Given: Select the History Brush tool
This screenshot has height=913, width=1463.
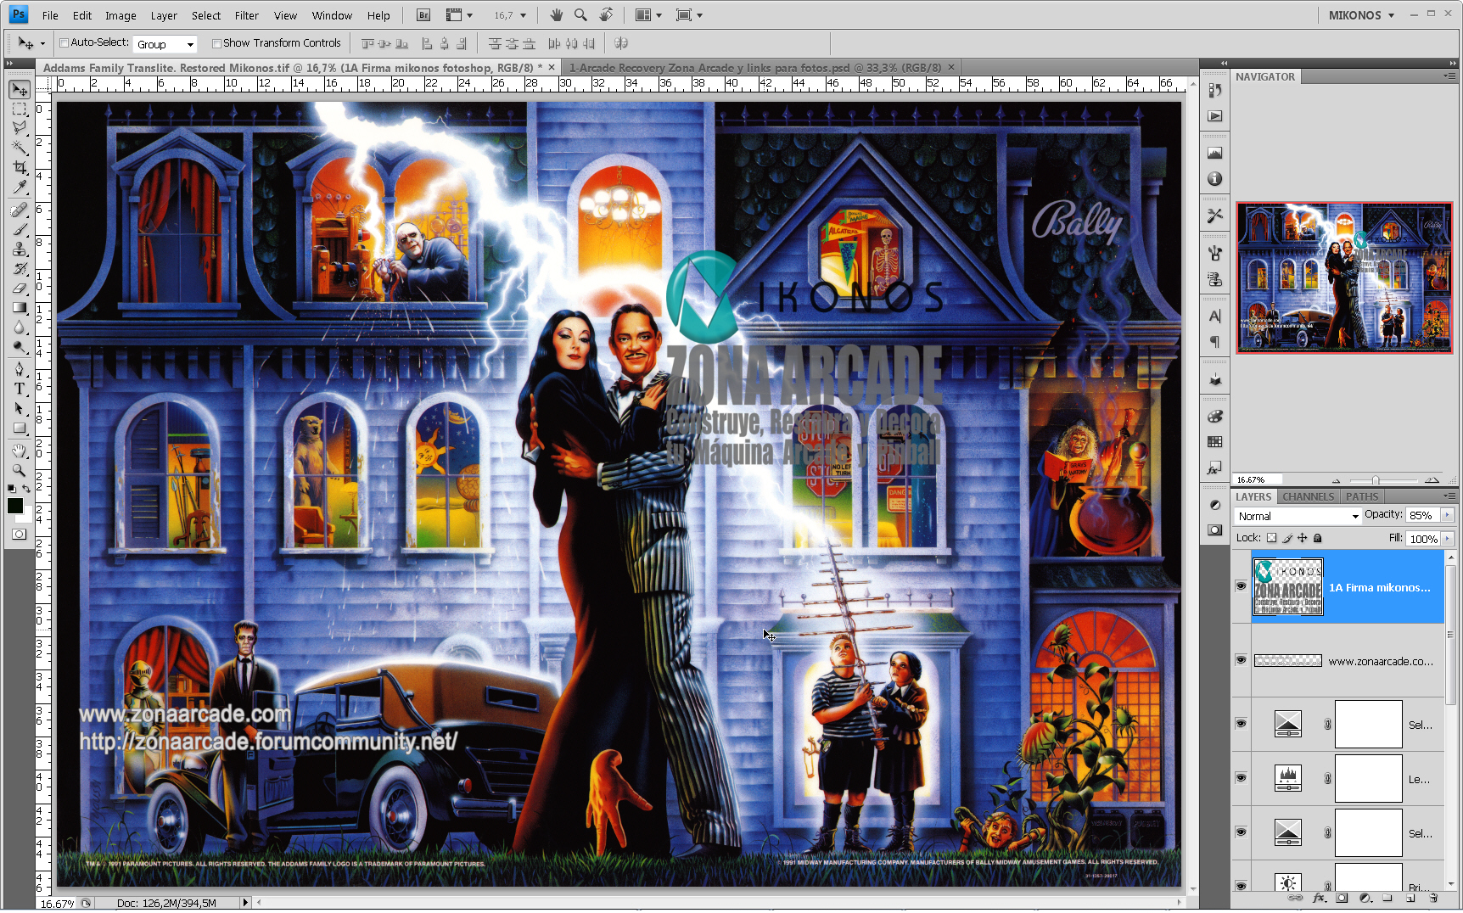Looking at the screenshot, I should pos(20,268).
